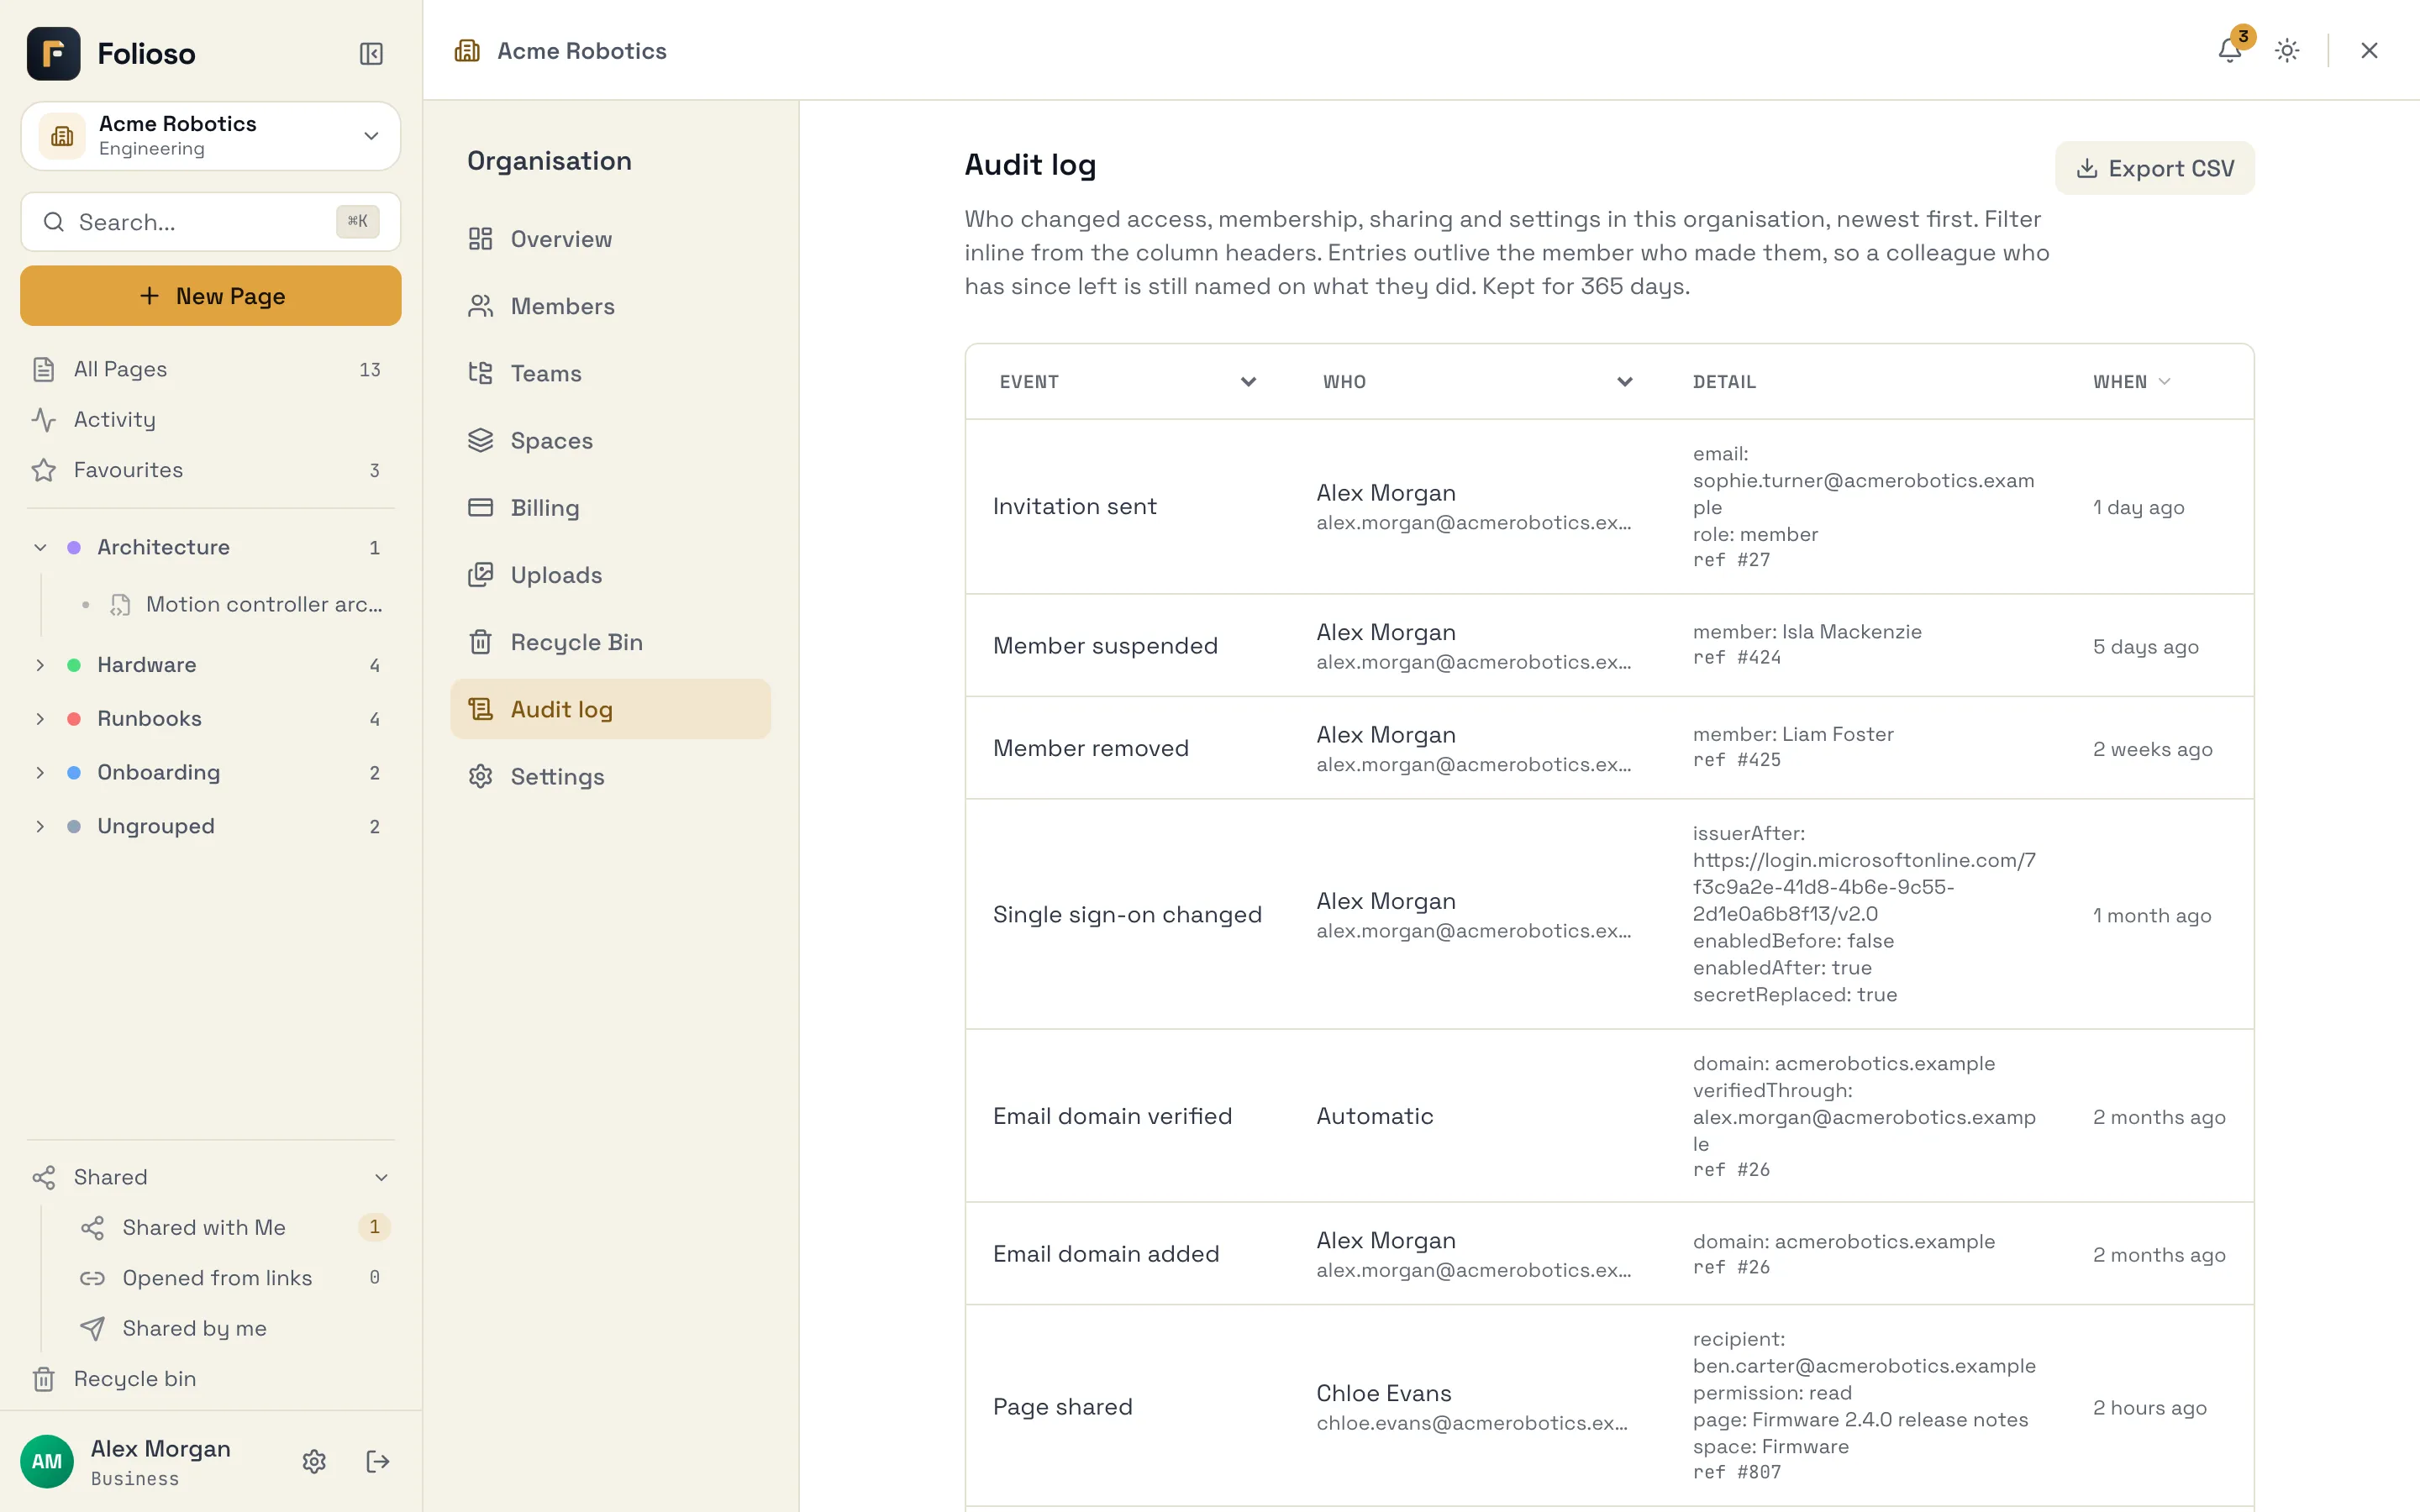Collapse the Architecture group
The height and width of the screenshot is (1512, 2420).
pyautogui.click(x=40, y=547)
